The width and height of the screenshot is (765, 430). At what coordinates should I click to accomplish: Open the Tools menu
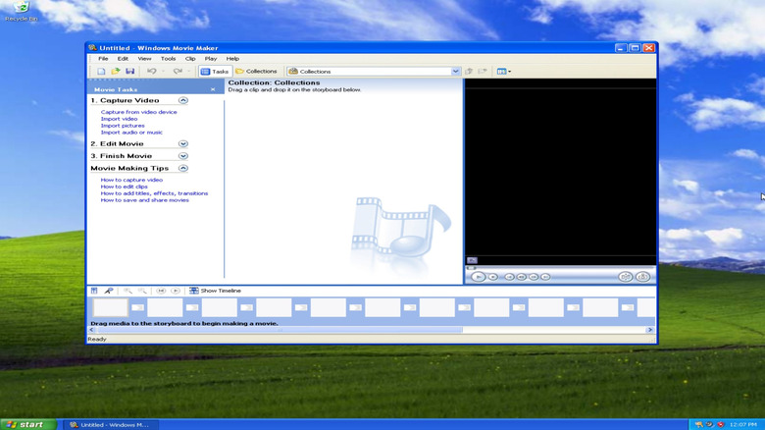pyautogui.click(x=169, y=59)
